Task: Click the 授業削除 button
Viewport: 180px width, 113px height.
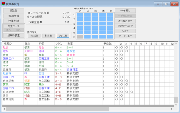Action: 14,21
